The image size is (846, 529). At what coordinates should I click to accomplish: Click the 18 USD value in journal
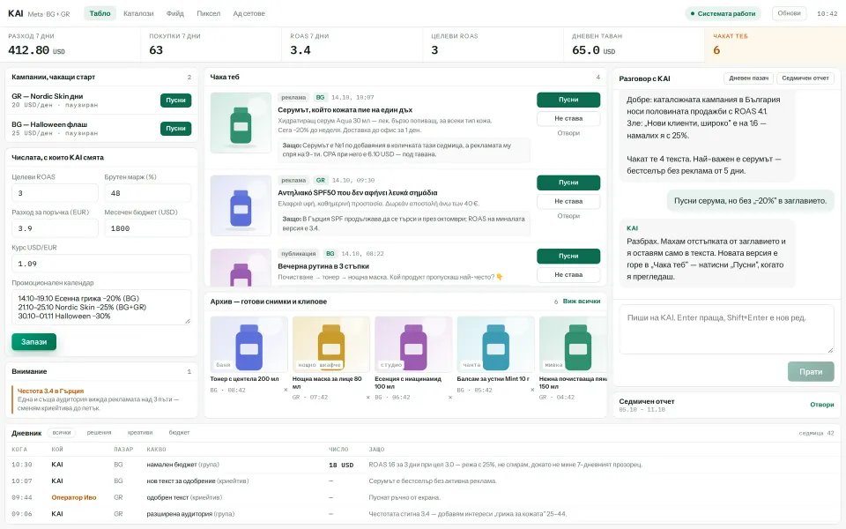point(341,465)
